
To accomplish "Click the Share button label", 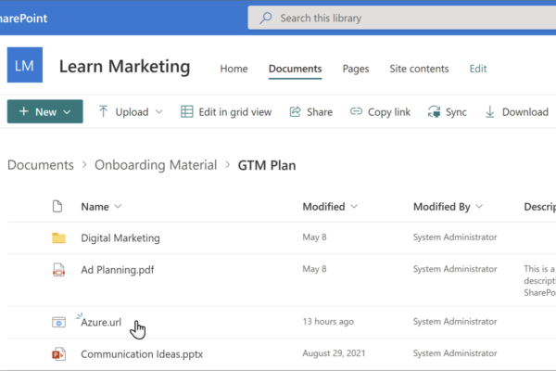I will click(320, 112).
